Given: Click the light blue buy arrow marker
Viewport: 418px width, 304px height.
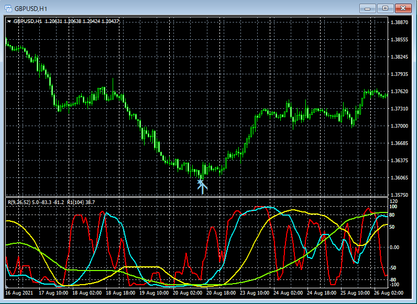Looking at the screenshot, I should [x=201, y=186].
